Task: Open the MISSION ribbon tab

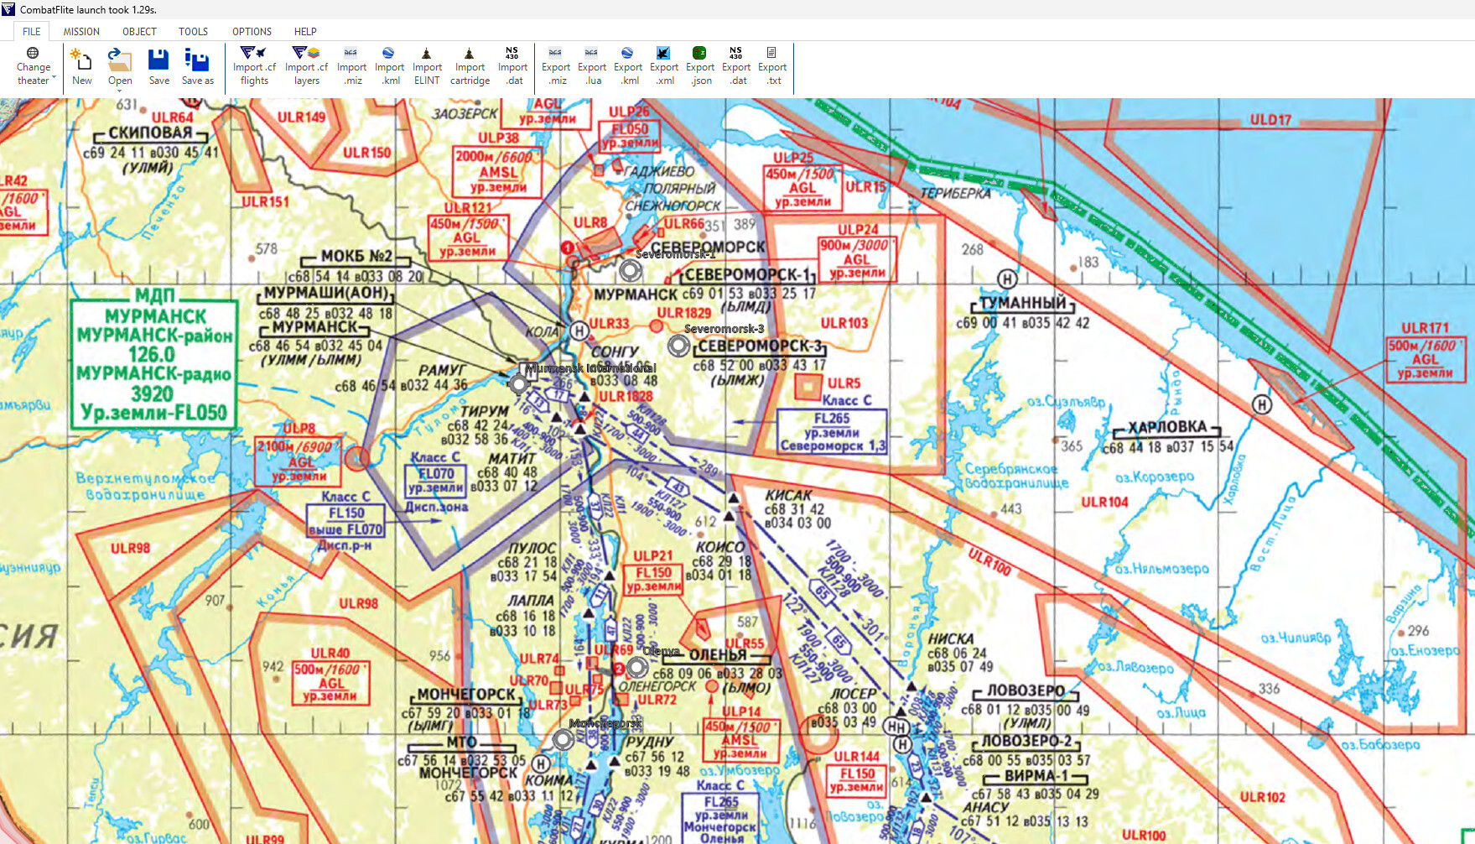Action: (81, 31)
